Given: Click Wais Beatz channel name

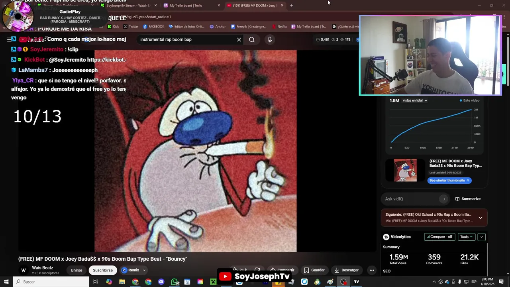Looking at the screenshot, I should pyautogui.click(x=43, y=268).
